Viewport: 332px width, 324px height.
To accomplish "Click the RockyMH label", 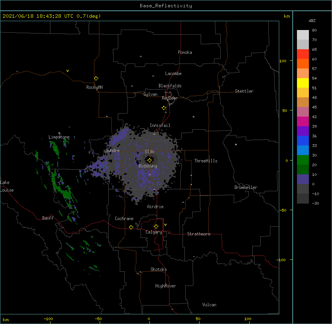I will coord(94,87).
